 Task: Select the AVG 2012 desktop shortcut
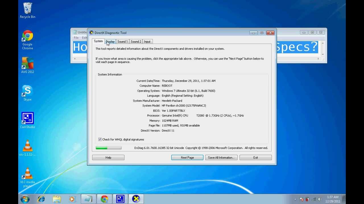[x=28, y=65]
